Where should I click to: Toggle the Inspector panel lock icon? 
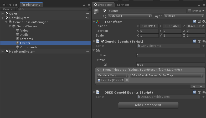click(199, 5)
